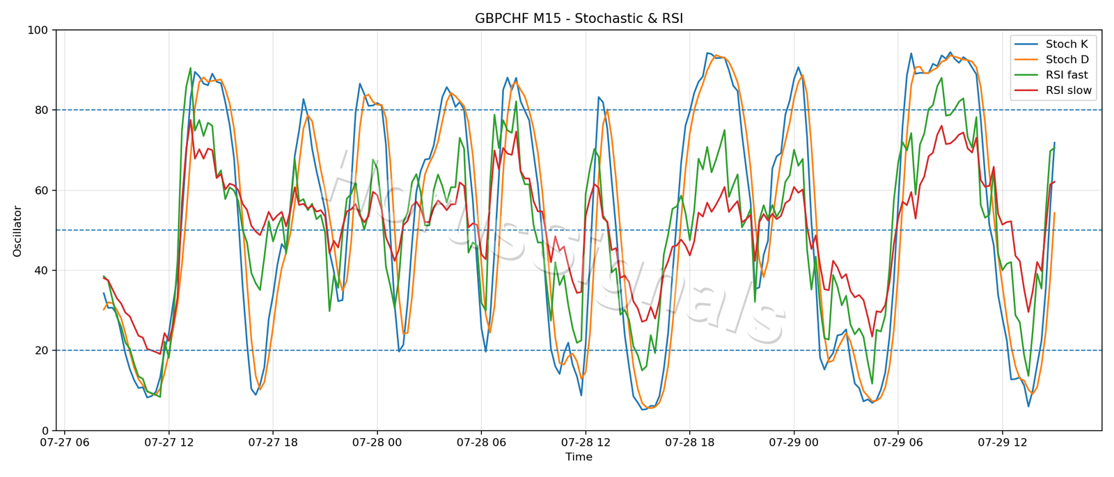Viewport: 1114px width, 477px height.
Task: Click the x-axis tick label 07-29 06
Action: coord(897,443)
